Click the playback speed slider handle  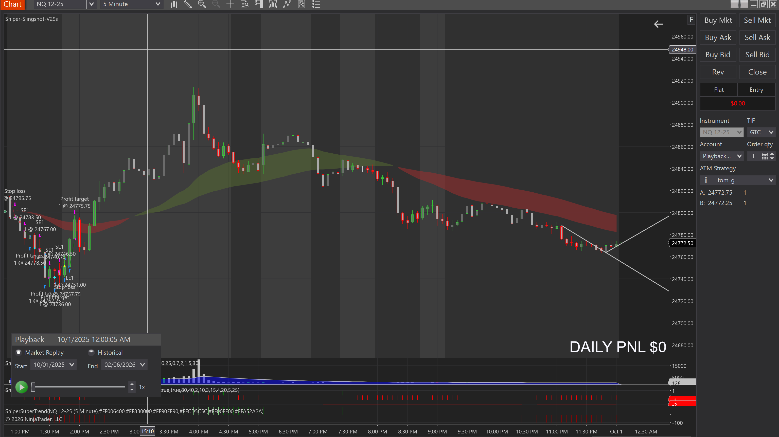[x=33, y=387]
